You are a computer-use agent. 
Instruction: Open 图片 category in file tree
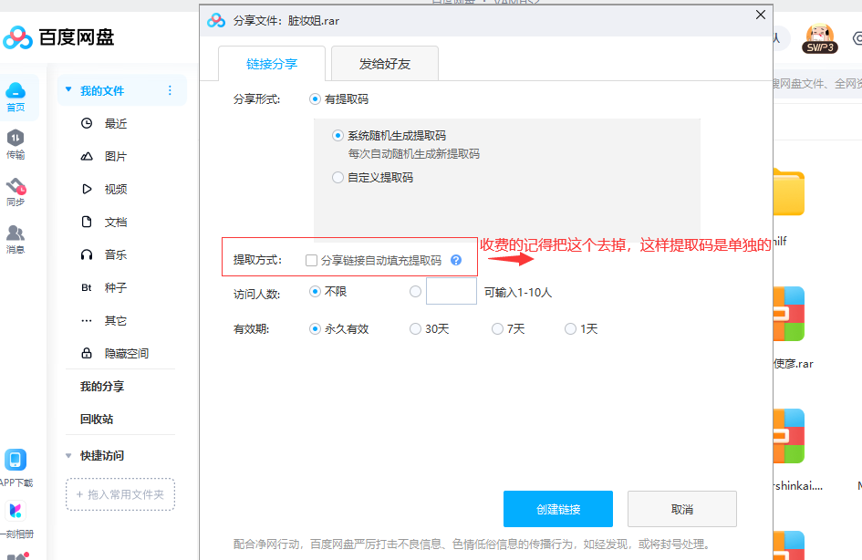(115, 156)
